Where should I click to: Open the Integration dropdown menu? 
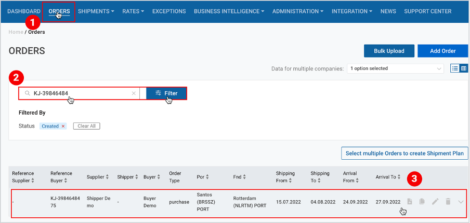(x=352, y=11)
